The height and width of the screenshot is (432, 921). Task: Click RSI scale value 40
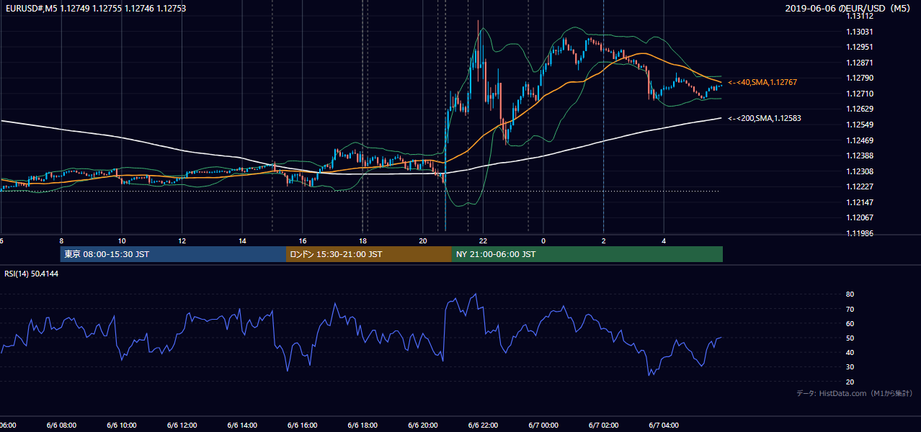(x=850, y=352)
